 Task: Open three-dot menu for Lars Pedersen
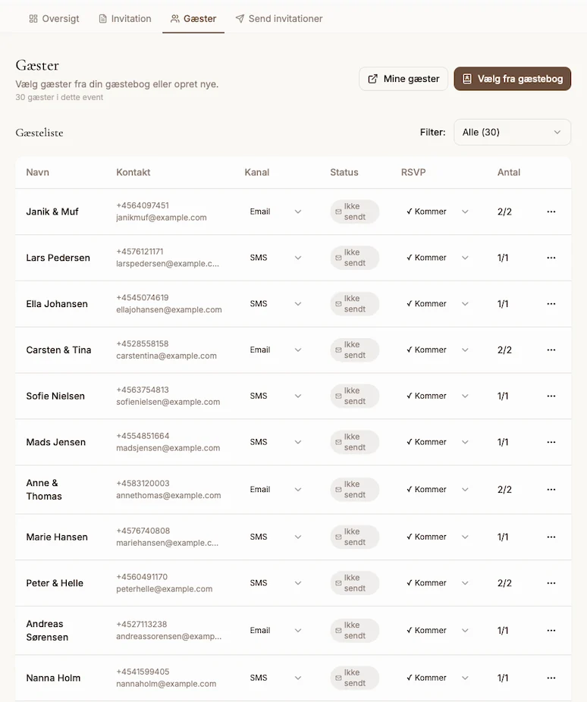[x=551, y=258]
